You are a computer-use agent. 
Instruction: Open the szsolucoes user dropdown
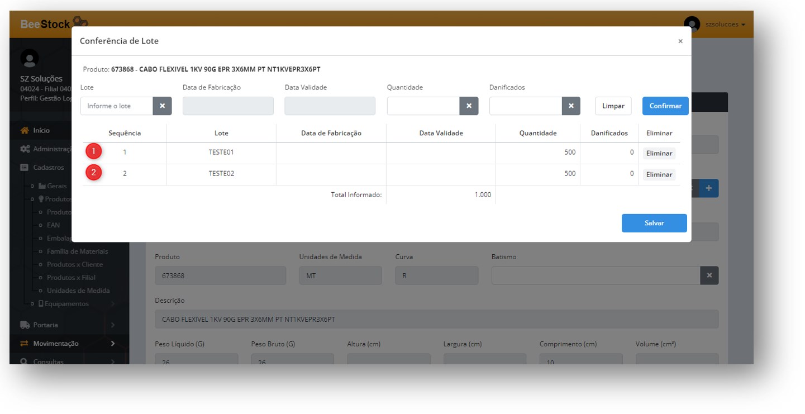pos(725,25)
